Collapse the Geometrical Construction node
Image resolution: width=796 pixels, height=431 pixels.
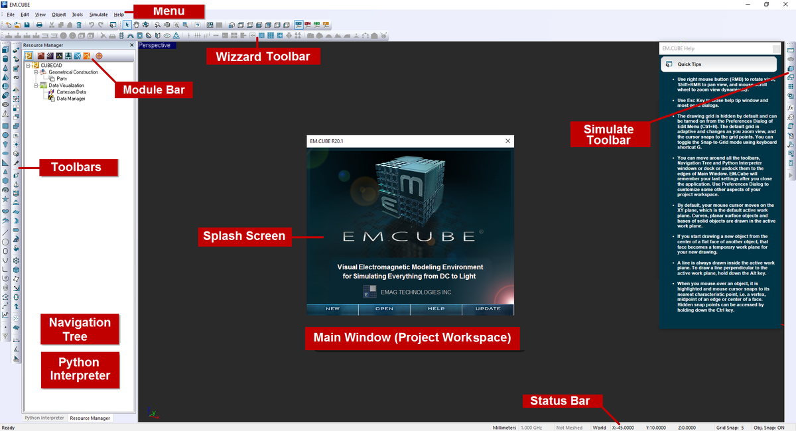tap(36, 72)
